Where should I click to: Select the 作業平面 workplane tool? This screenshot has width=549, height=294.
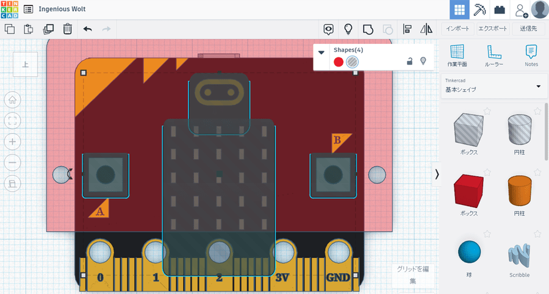457,56
